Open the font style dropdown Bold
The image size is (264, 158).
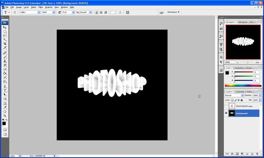point(49,12)
